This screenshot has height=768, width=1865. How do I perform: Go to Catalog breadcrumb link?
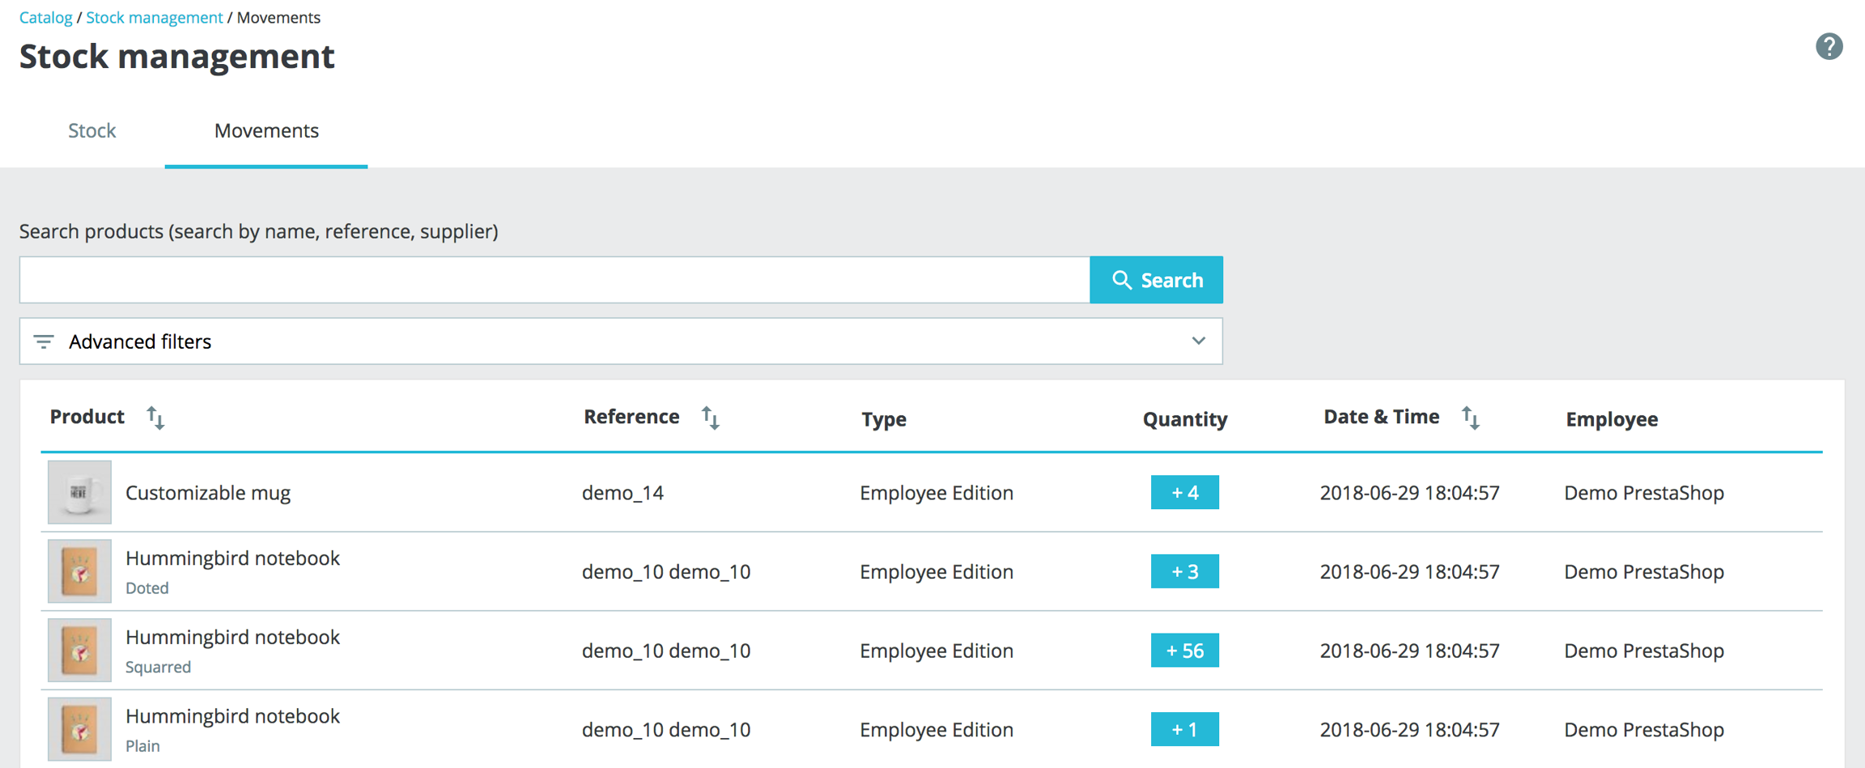point(45,18)
